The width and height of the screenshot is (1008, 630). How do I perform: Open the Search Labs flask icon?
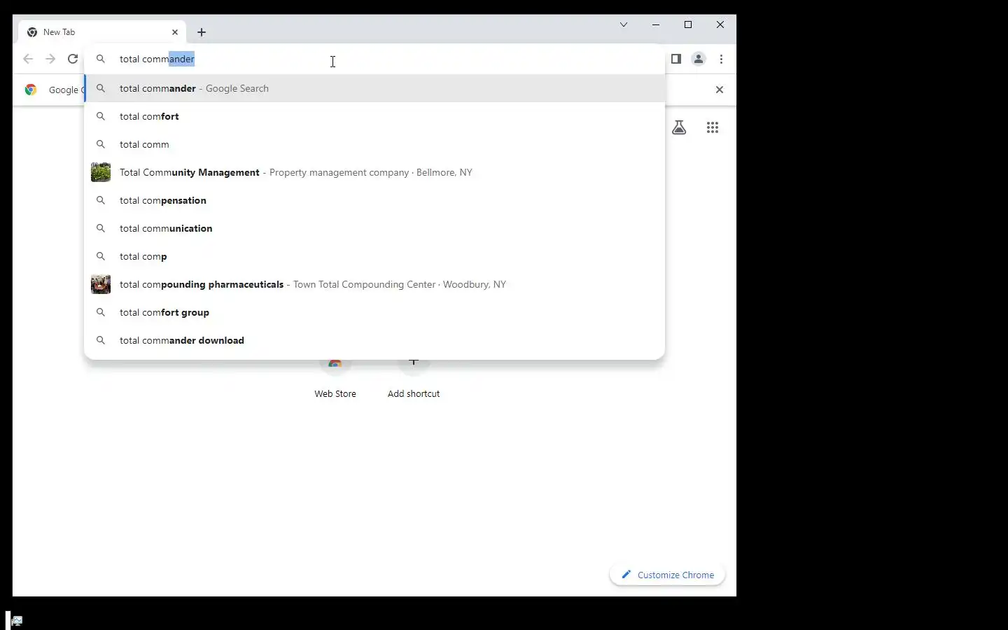point(679,127)
